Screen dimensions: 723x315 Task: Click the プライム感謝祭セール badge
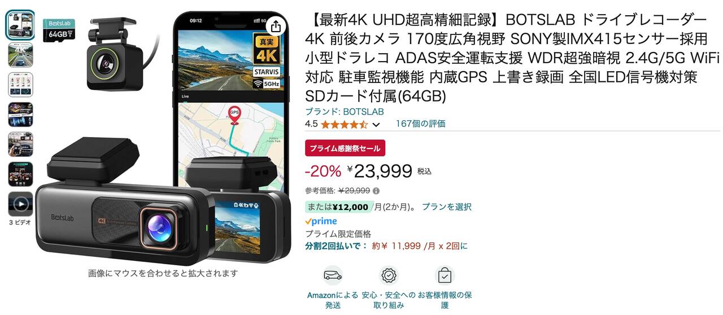pos(345,148)
